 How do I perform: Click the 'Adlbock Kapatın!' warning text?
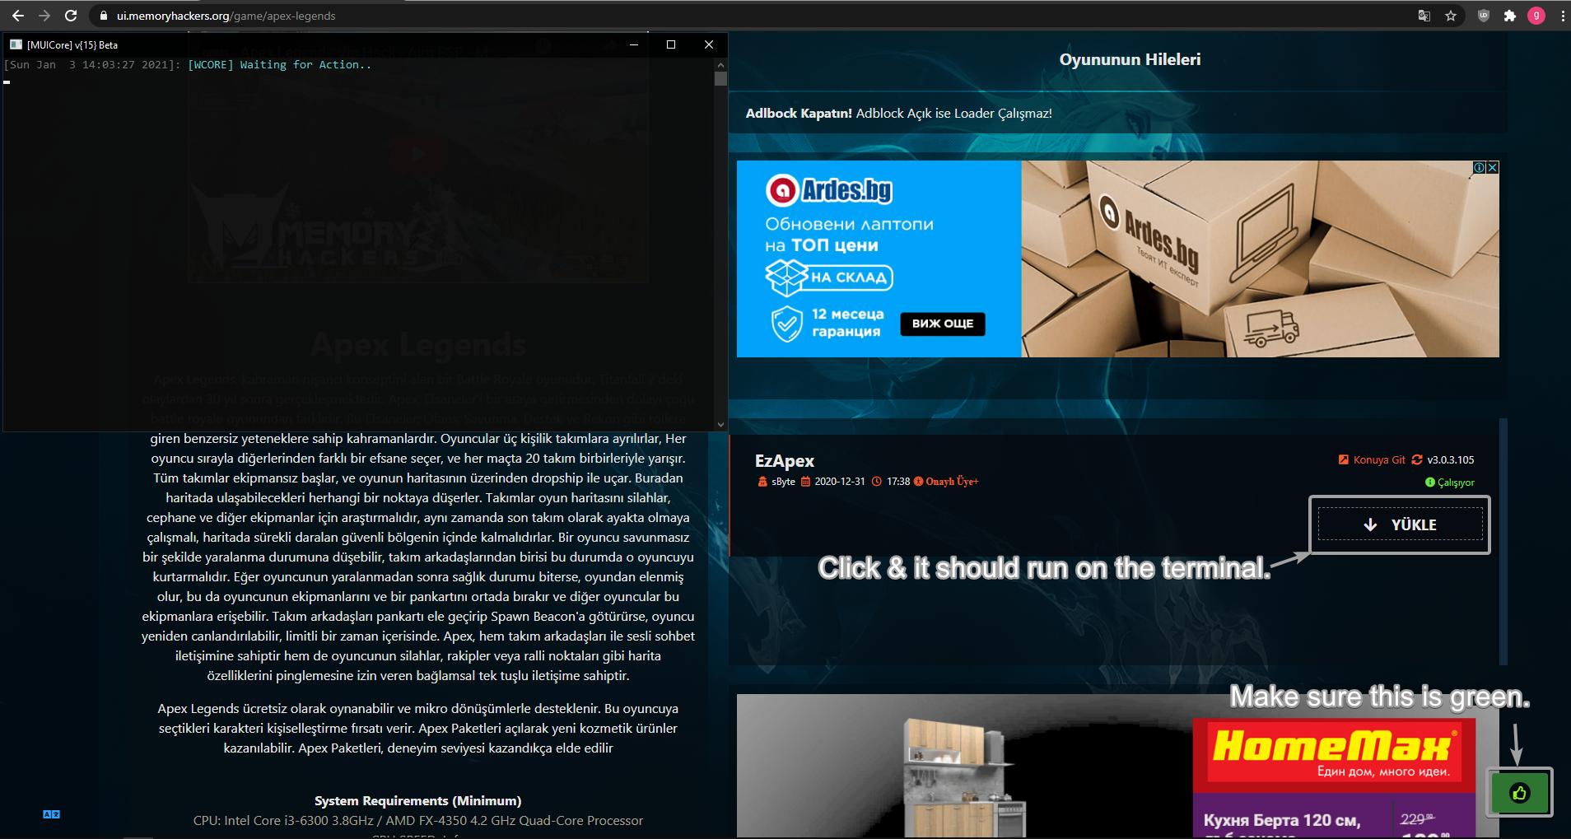(799, 114)
